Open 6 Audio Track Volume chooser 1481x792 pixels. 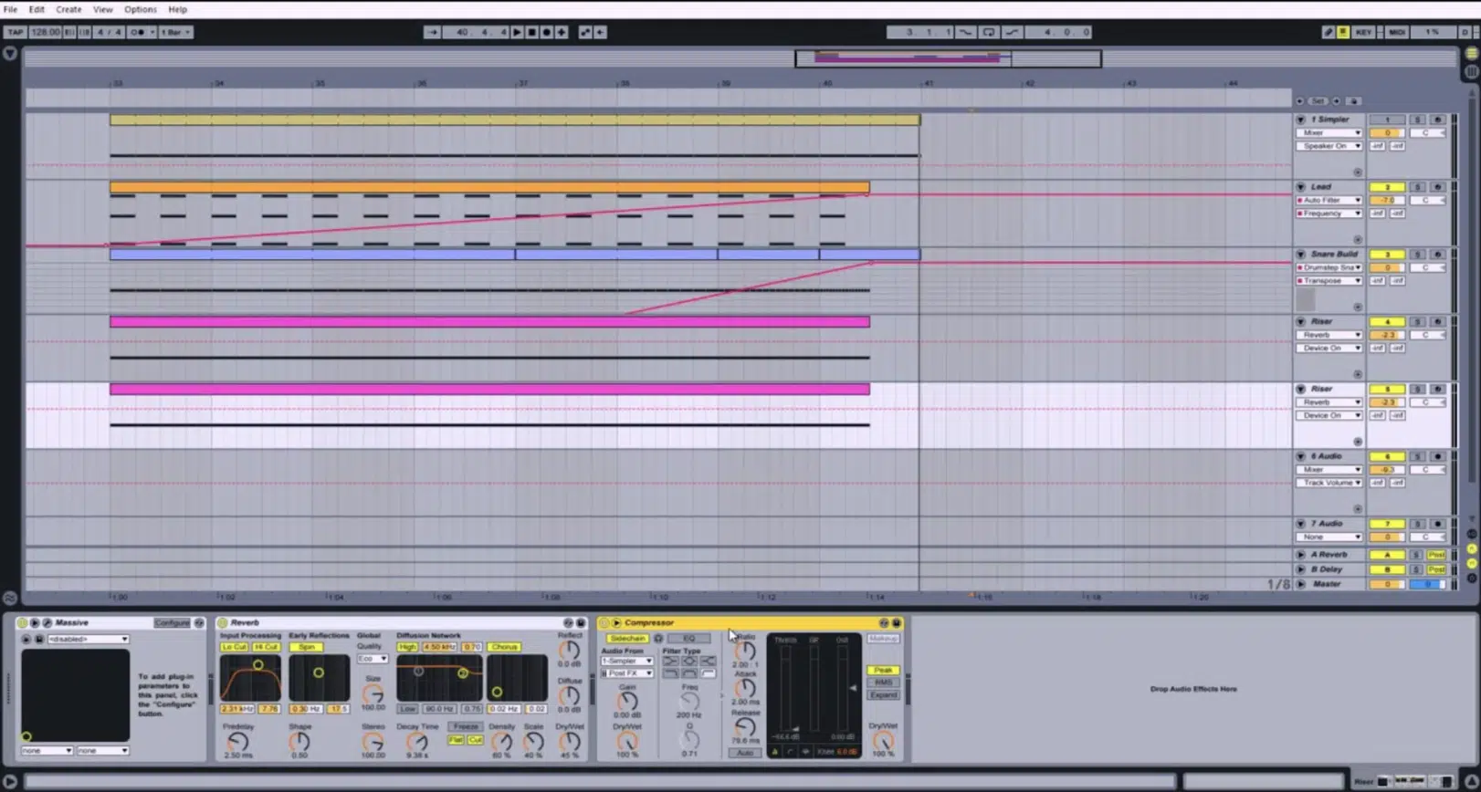tap(1329, 483)
